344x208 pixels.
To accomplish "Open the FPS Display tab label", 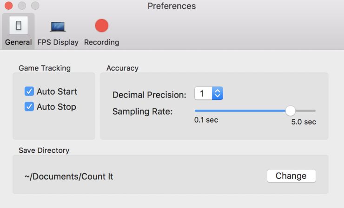I will point(58,42).
